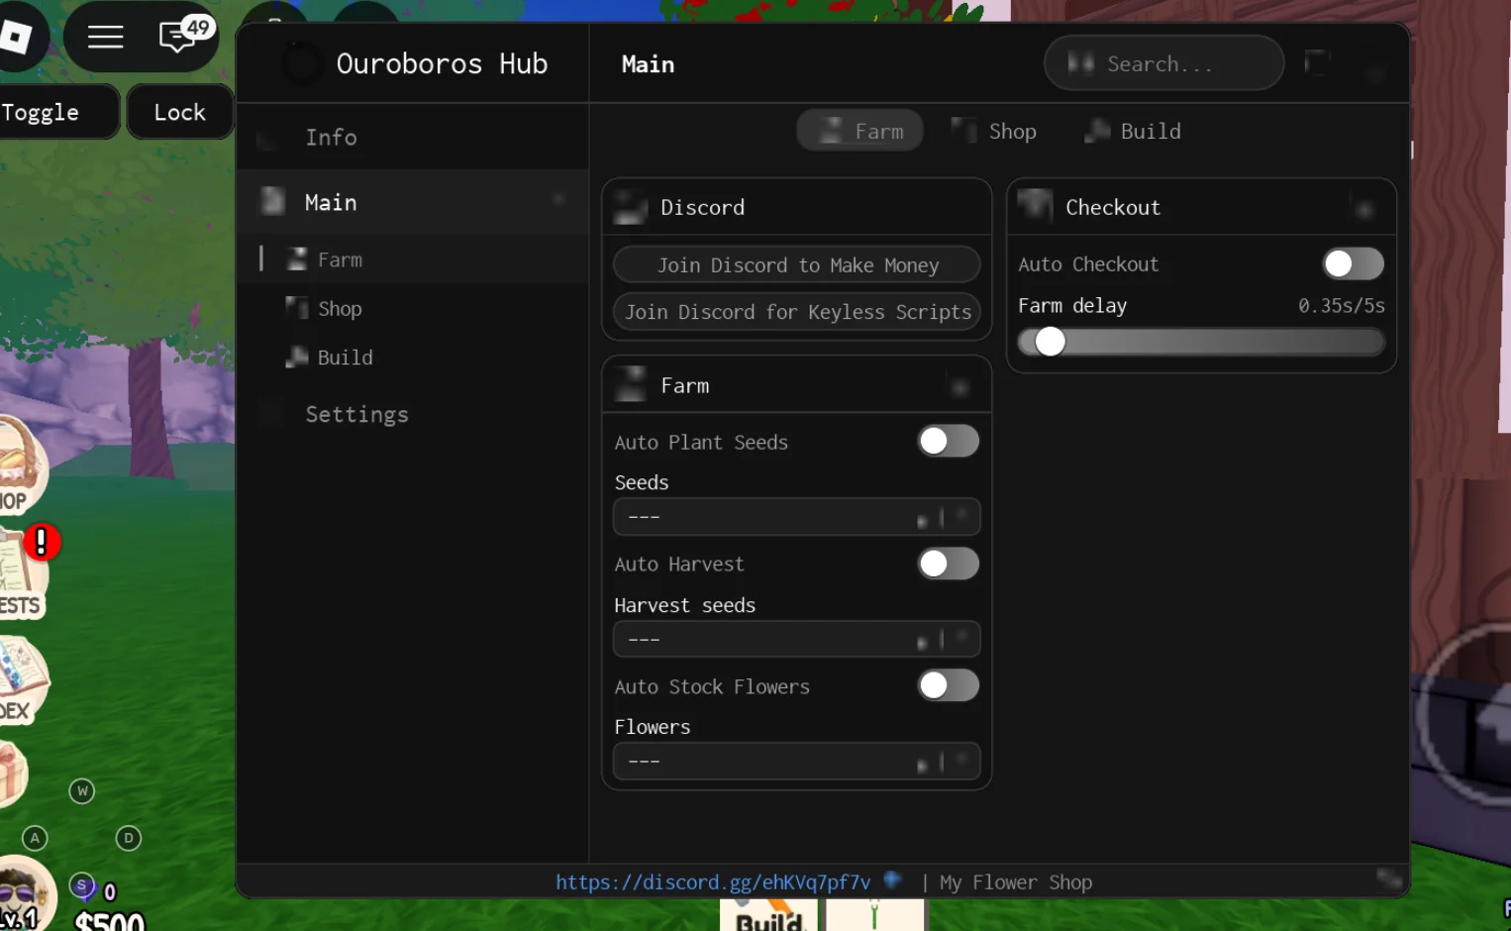Select Farm in the sidebar
This screenshot has height=931, width=1511.
(412, 259)
